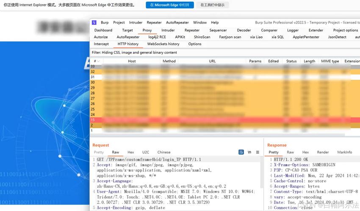The image size is (360, 211).
Task: Switch to the Target tab
Action: [x=127, y=30]
